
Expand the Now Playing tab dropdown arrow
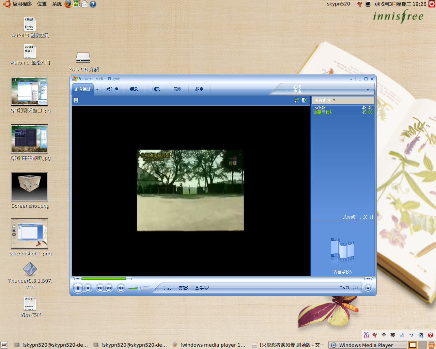pos(97,90)
